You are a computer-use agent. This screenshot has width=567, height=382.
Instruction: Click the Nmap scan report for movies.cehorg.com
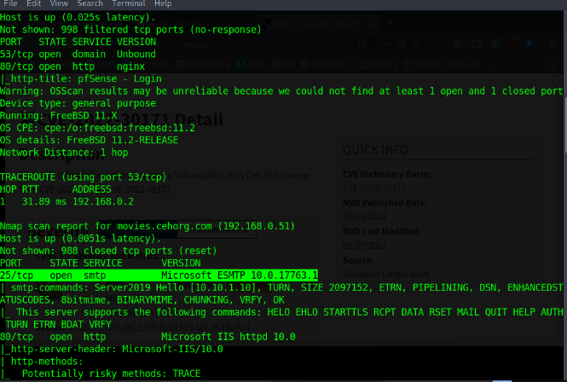pyautogui.click(x=148, y=226)
